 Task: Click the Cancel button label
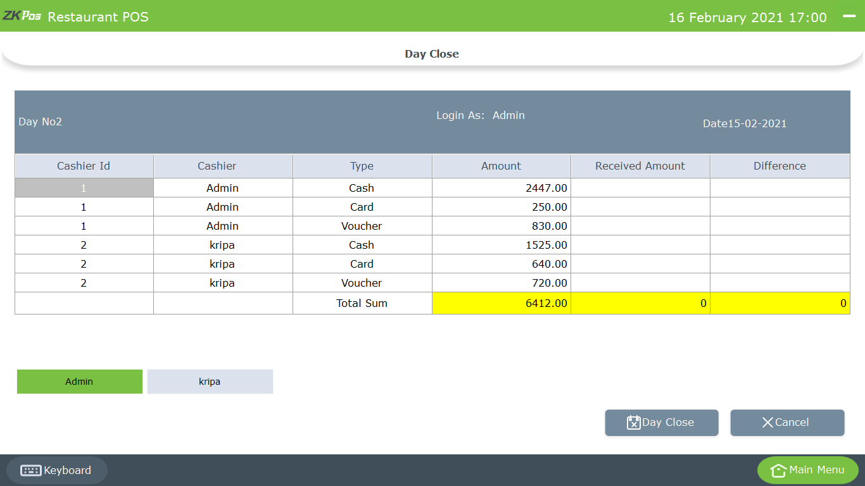coord(792,423)
